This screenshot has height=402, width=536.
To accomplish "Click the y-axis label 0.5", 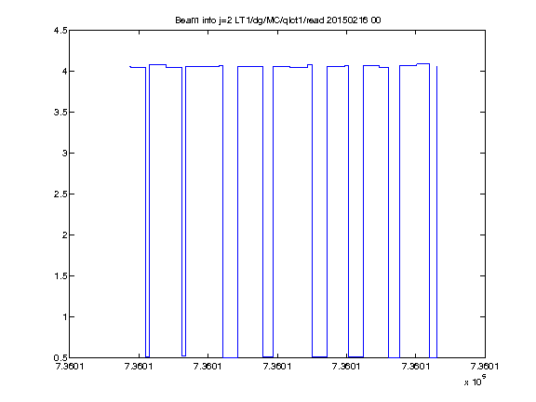I will click(60, 358).
